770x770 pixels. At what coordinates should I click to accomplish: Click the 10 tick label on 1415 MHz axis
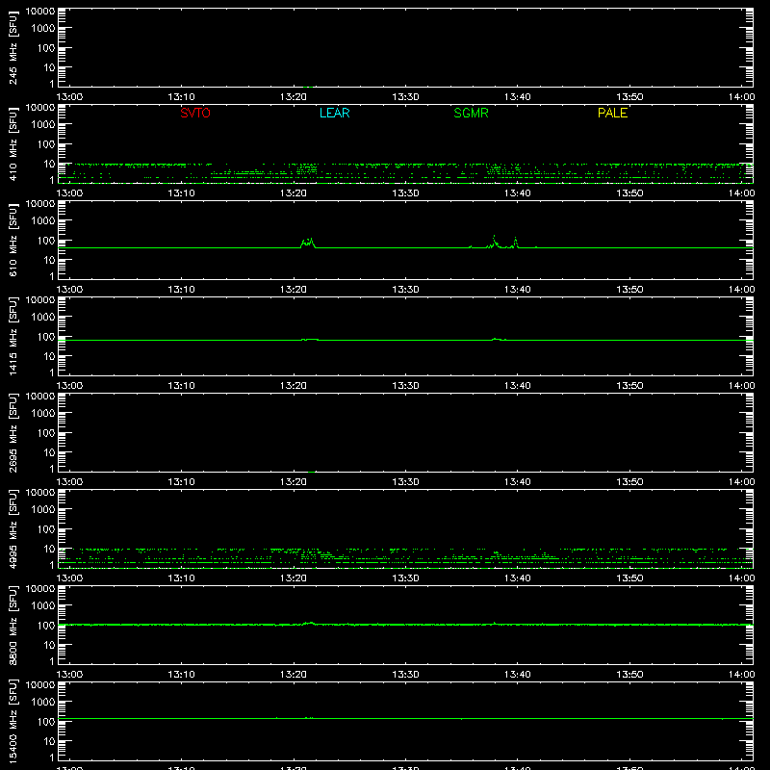(49, 356)
